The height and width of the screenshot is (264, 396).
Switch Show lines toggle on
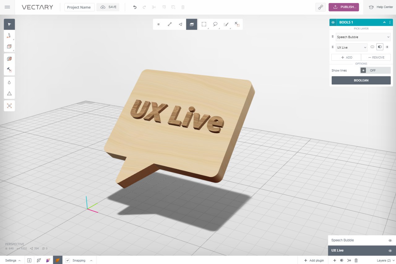(x=375, y=70)
